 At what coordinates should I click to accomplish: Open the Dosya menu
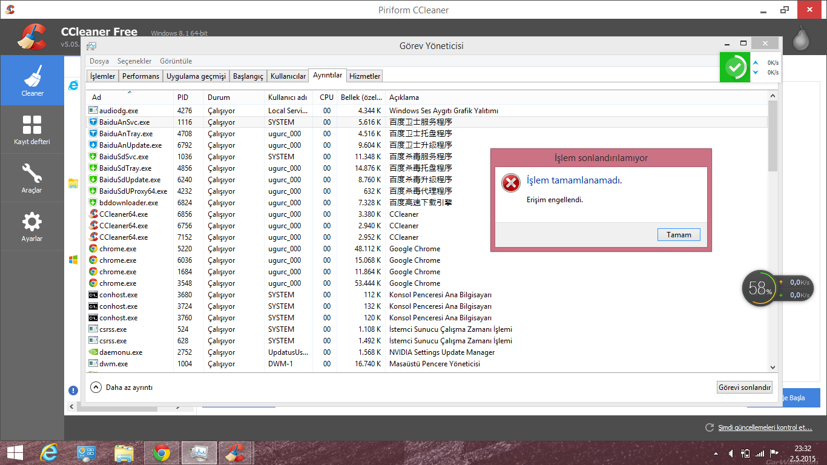[x=99, y=61]
